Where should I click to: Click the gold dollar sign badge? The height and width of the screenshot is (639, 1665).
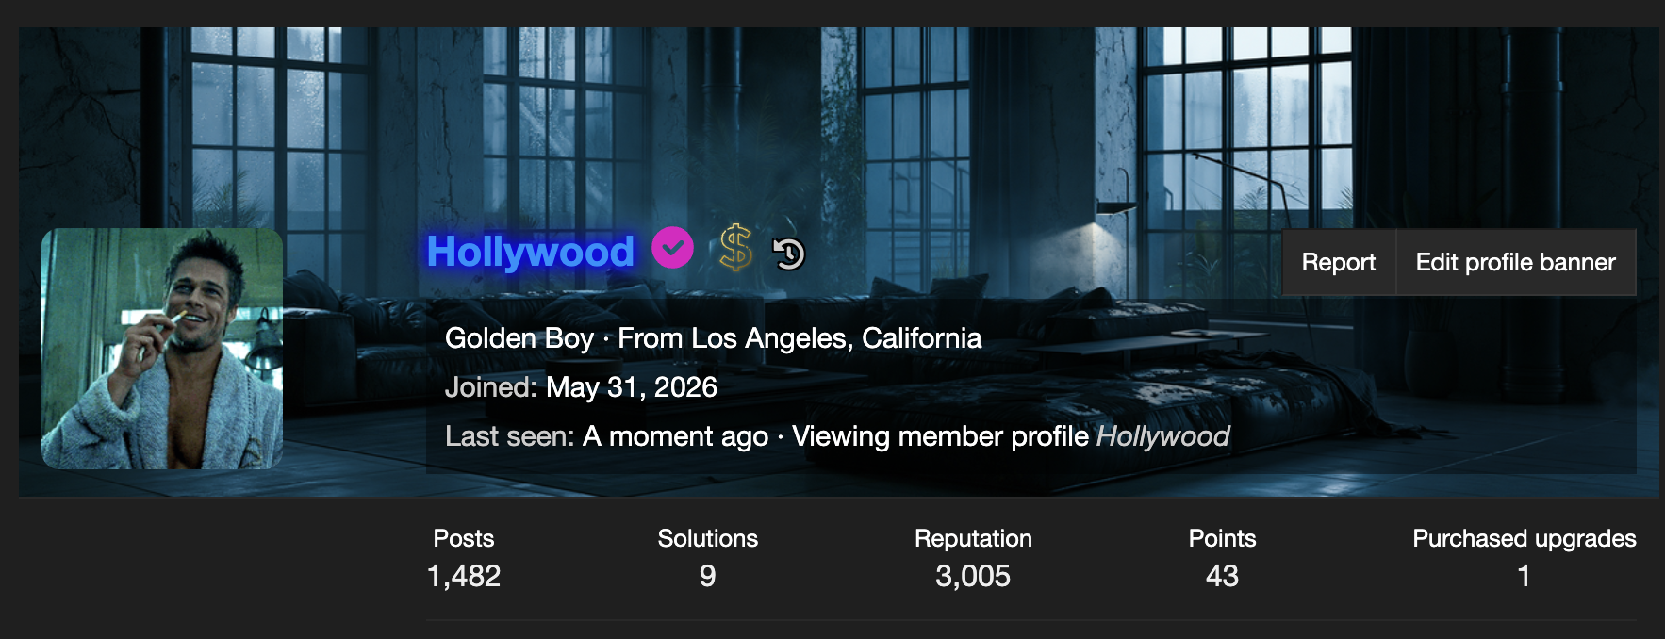click(x=735, y=249)
